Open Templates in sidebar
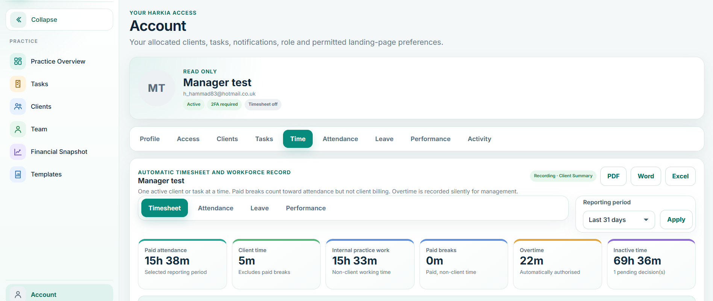The height and width of the screenshot is (301, 713). pyautogui.click(x=59, y=174)
